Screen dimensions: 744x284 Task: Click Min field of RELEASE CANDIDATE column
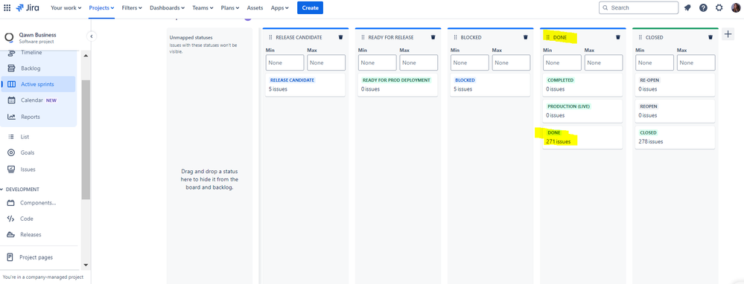tap(284, 62)
